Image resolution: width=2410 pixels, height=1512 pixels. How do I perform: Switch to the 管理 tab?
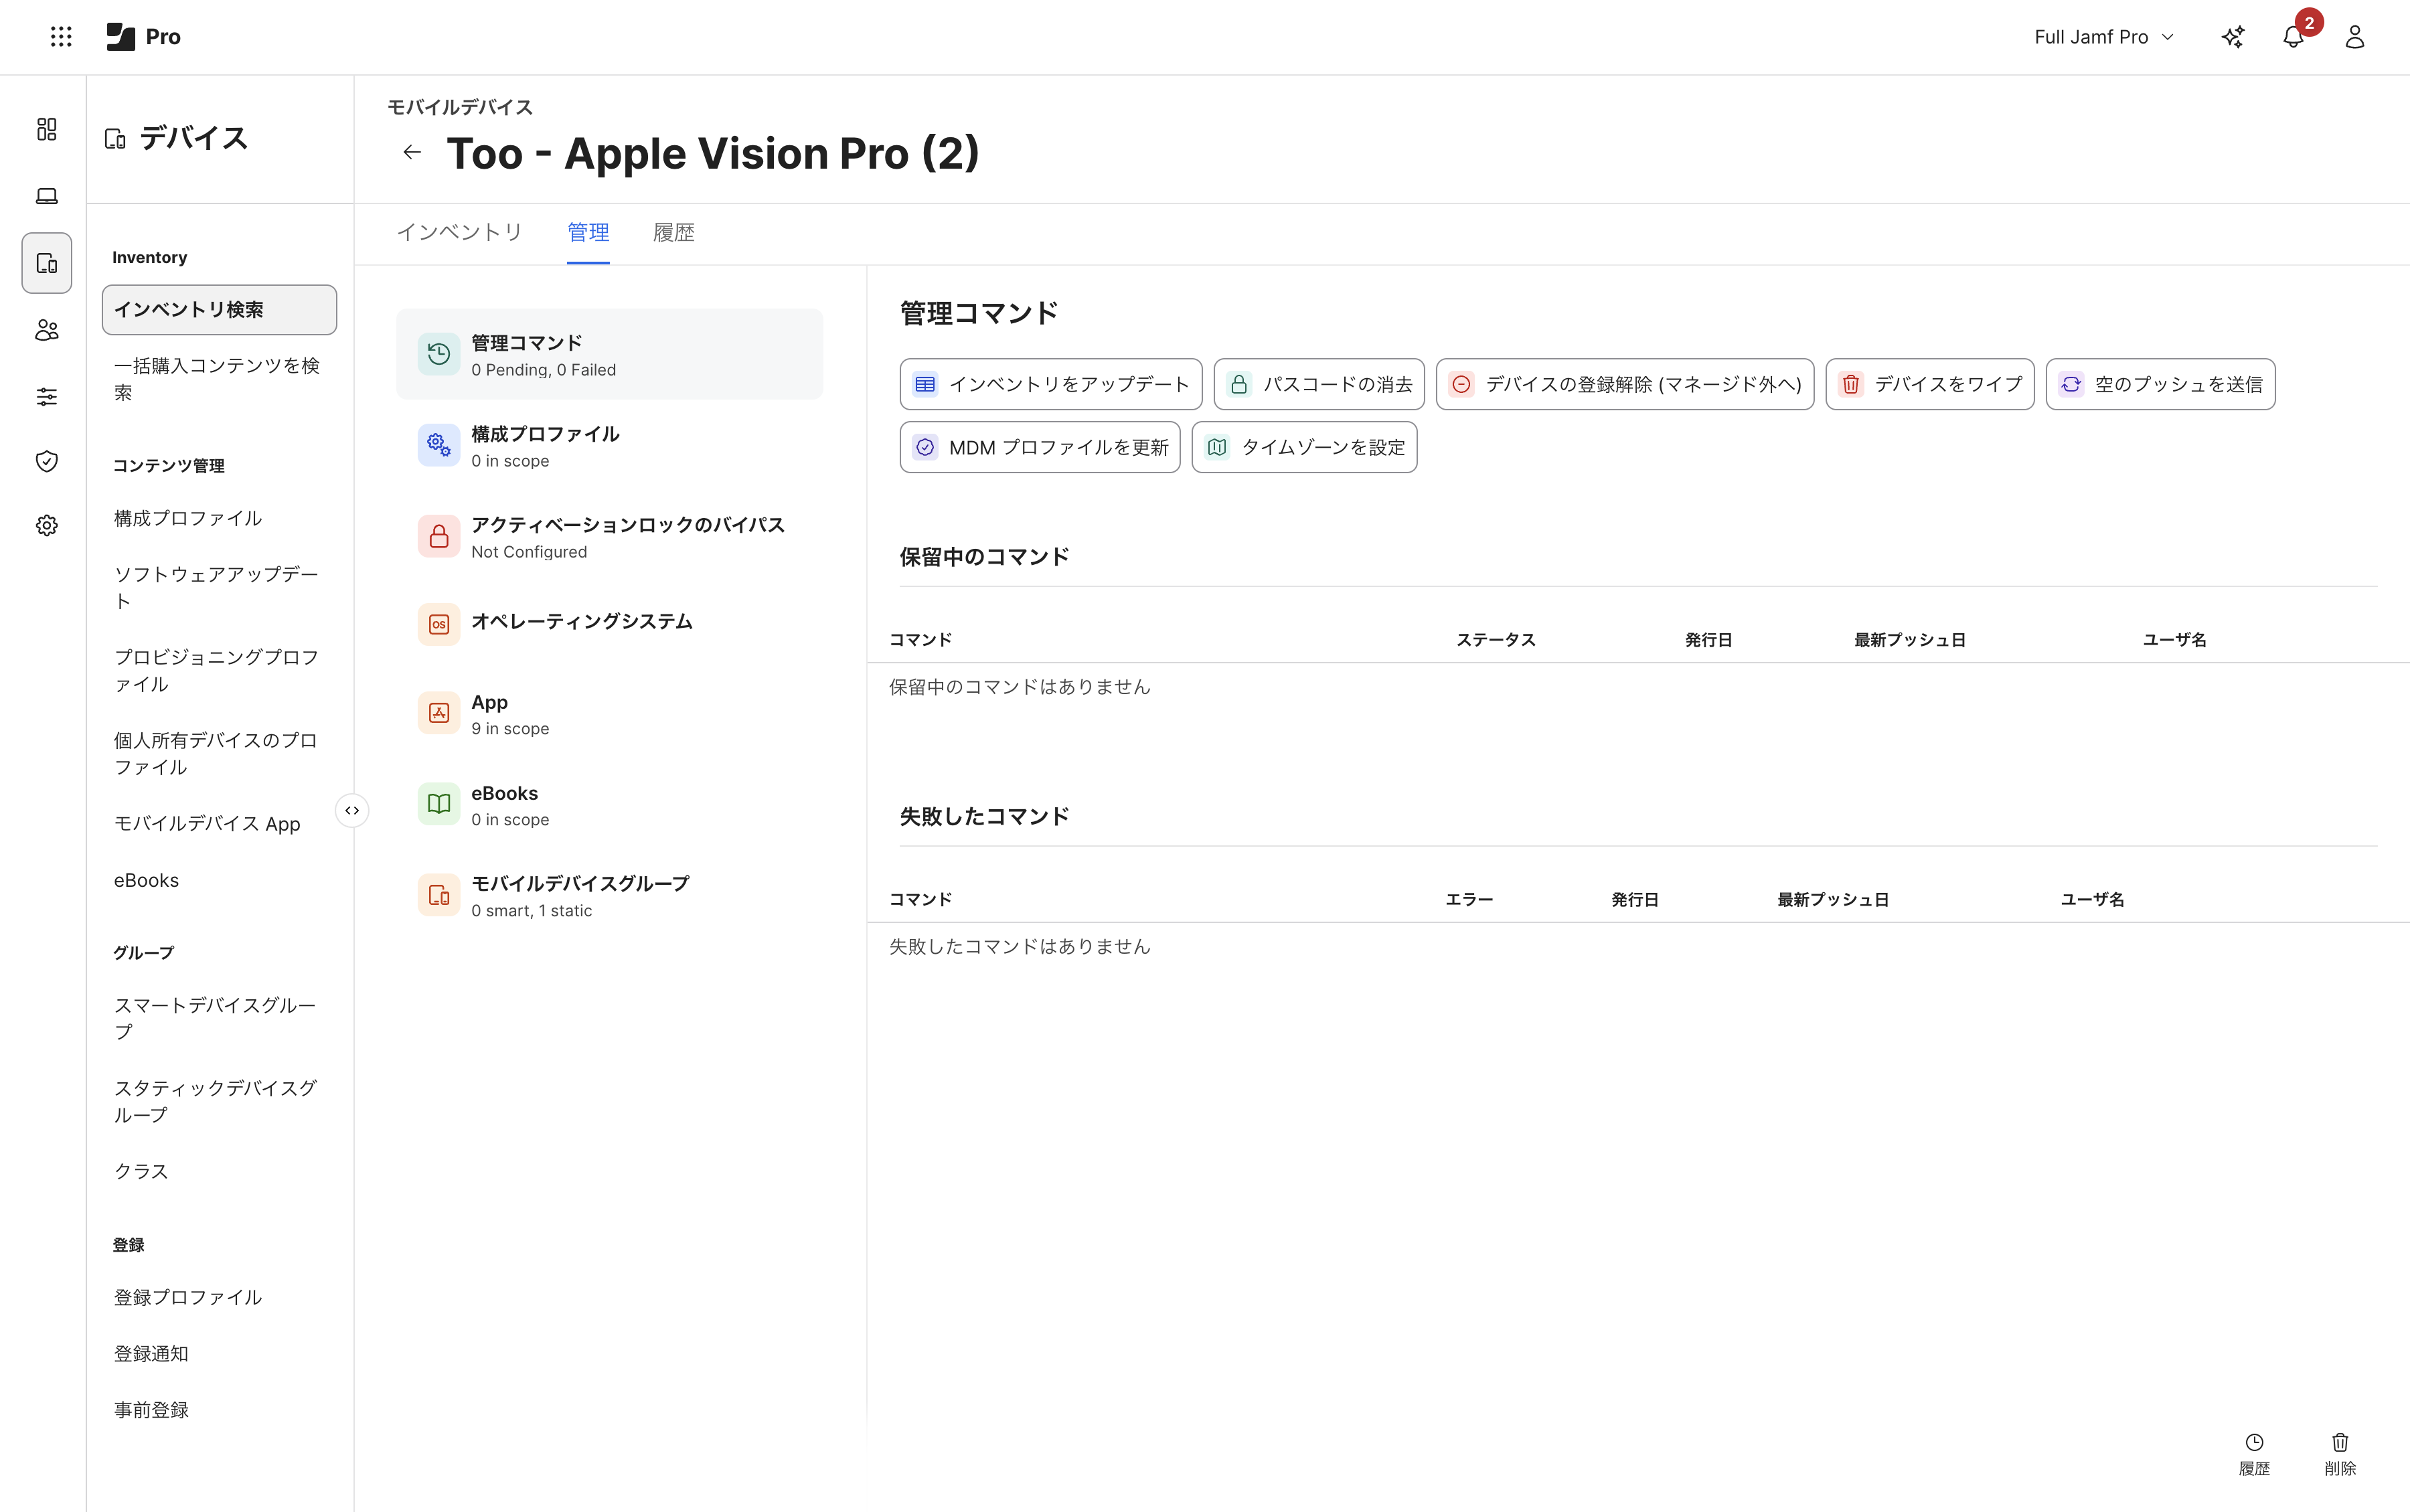click(x=588, y=233)
